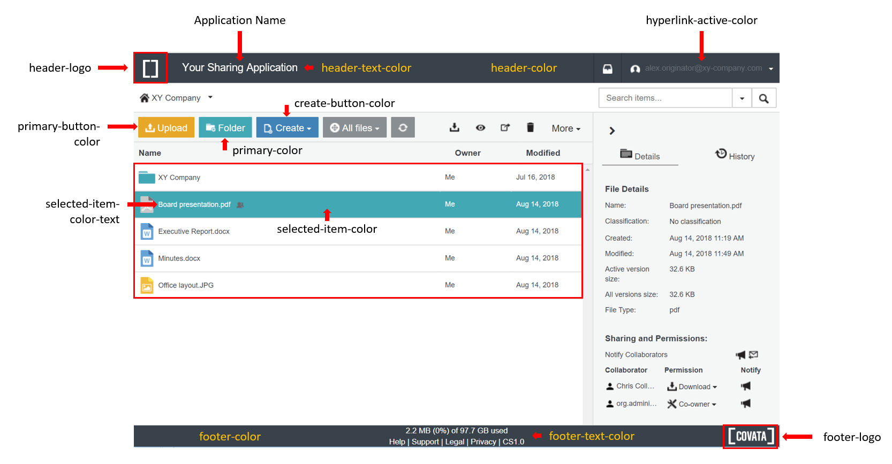
Task: Open the More actions dropdown
Action: (566, 128)
